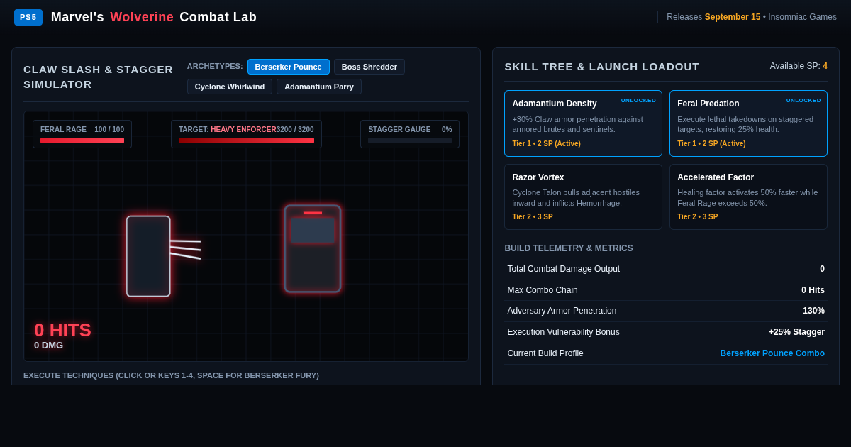Select the Boss Shredder archetype
This screenshot has width=851, height=447.
point(369,67)
